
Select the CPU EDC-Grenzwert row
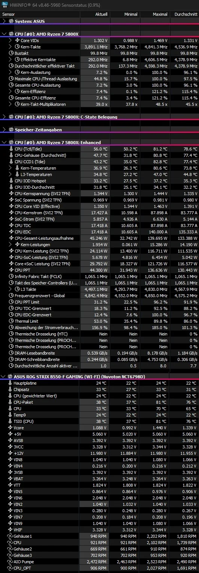99,315
